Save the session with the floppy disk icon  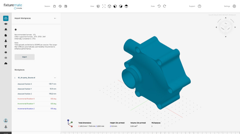[x=66, y=6]
